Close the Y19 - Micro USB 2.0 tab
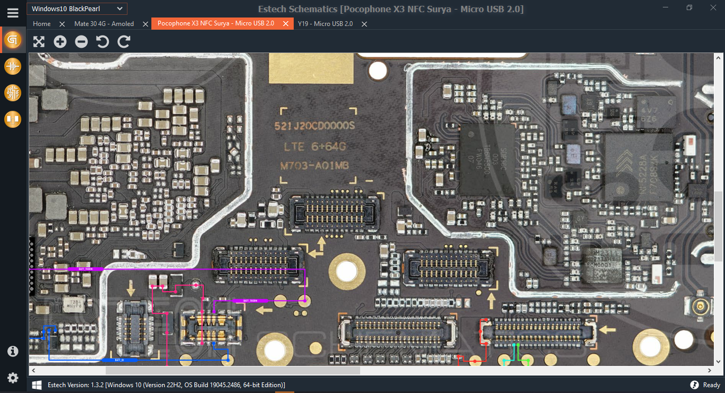 [x=364, y=24]
